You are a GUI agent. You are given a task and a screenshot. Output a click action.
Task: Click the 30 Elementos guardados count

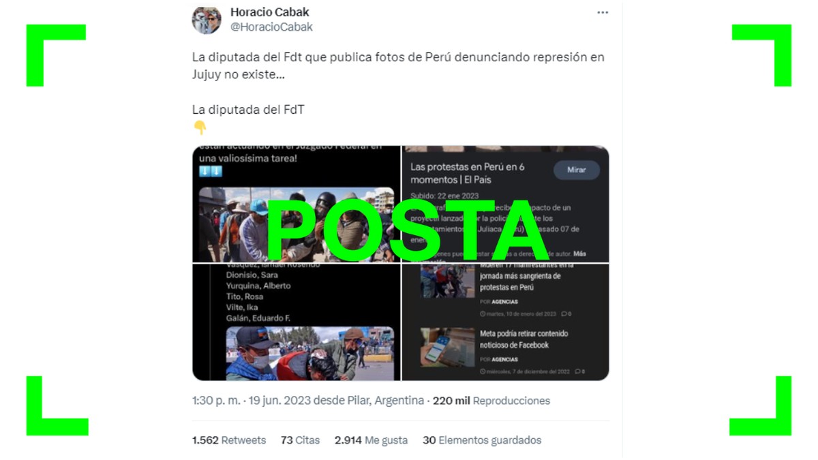click(482, 440)
